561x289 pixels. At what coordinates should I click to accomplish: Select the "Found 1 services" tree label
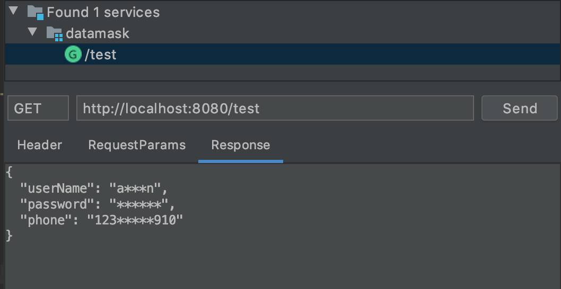(x=103, y=12)
